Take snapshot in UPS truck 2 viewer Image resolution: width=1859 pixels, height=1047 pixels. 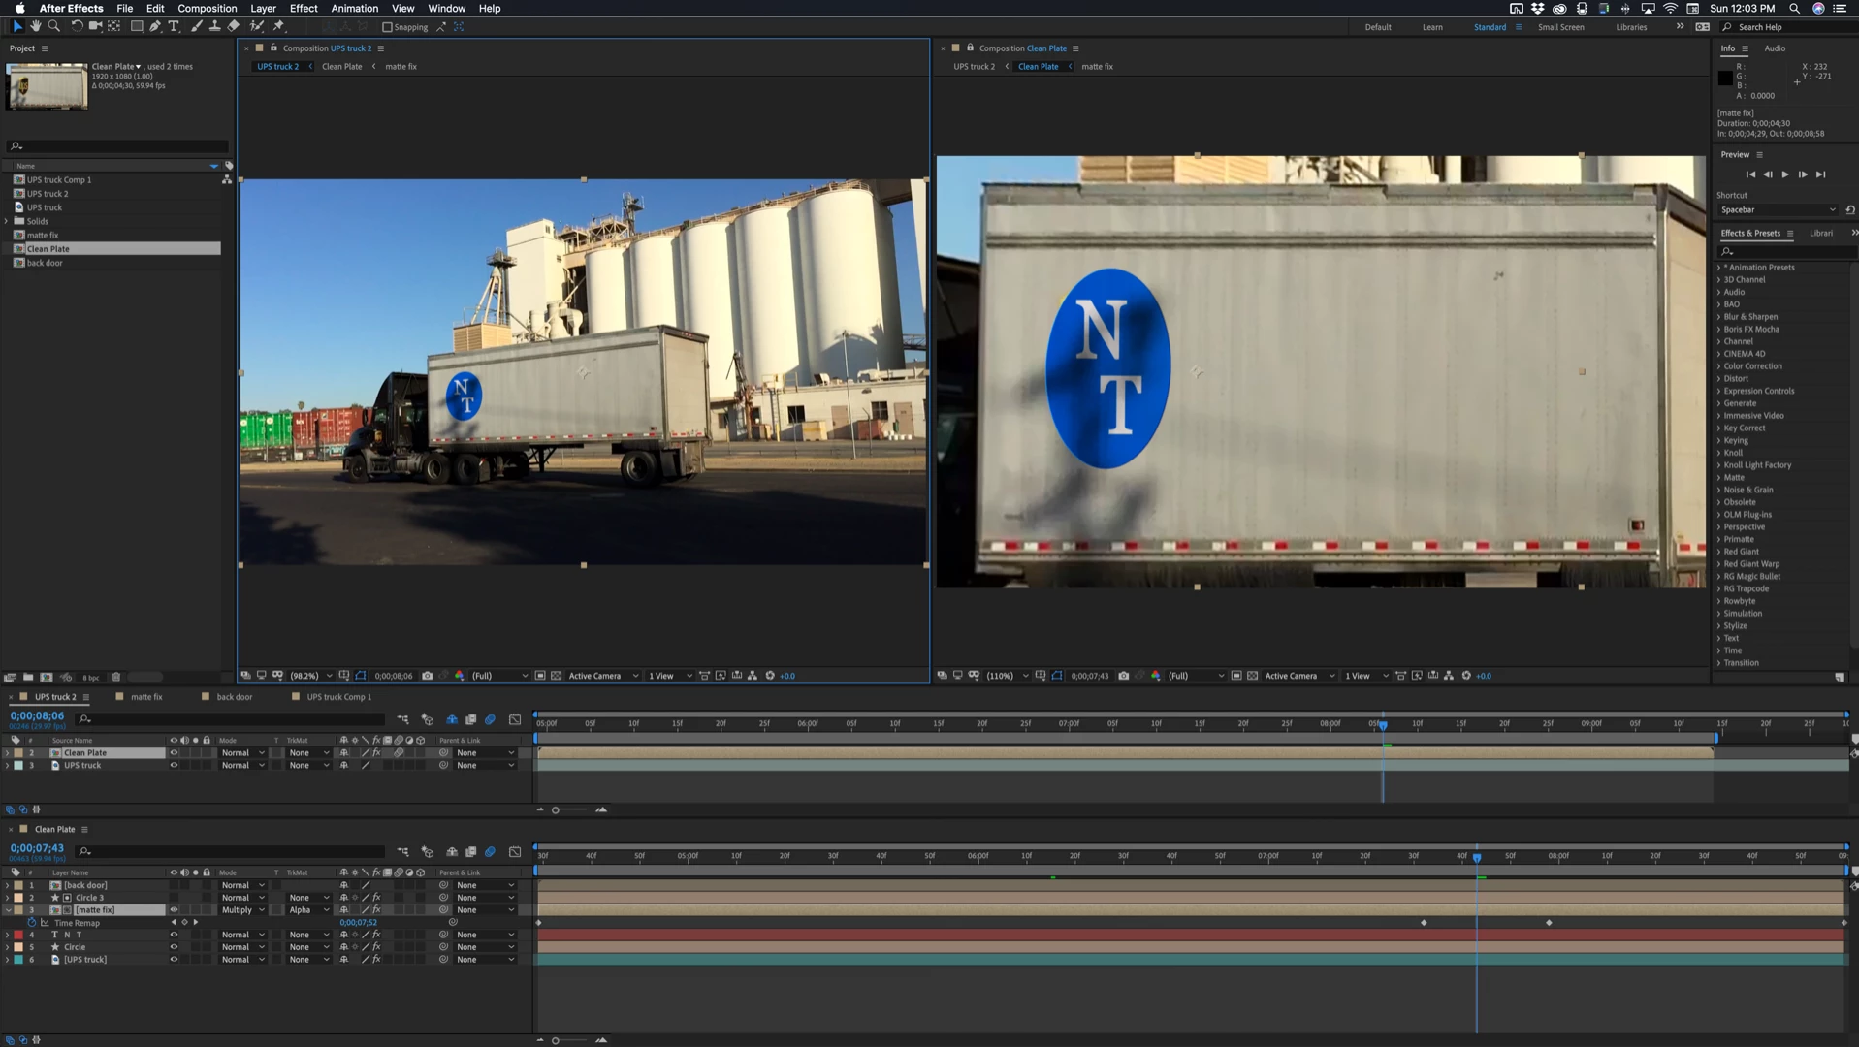pos(427,676)
